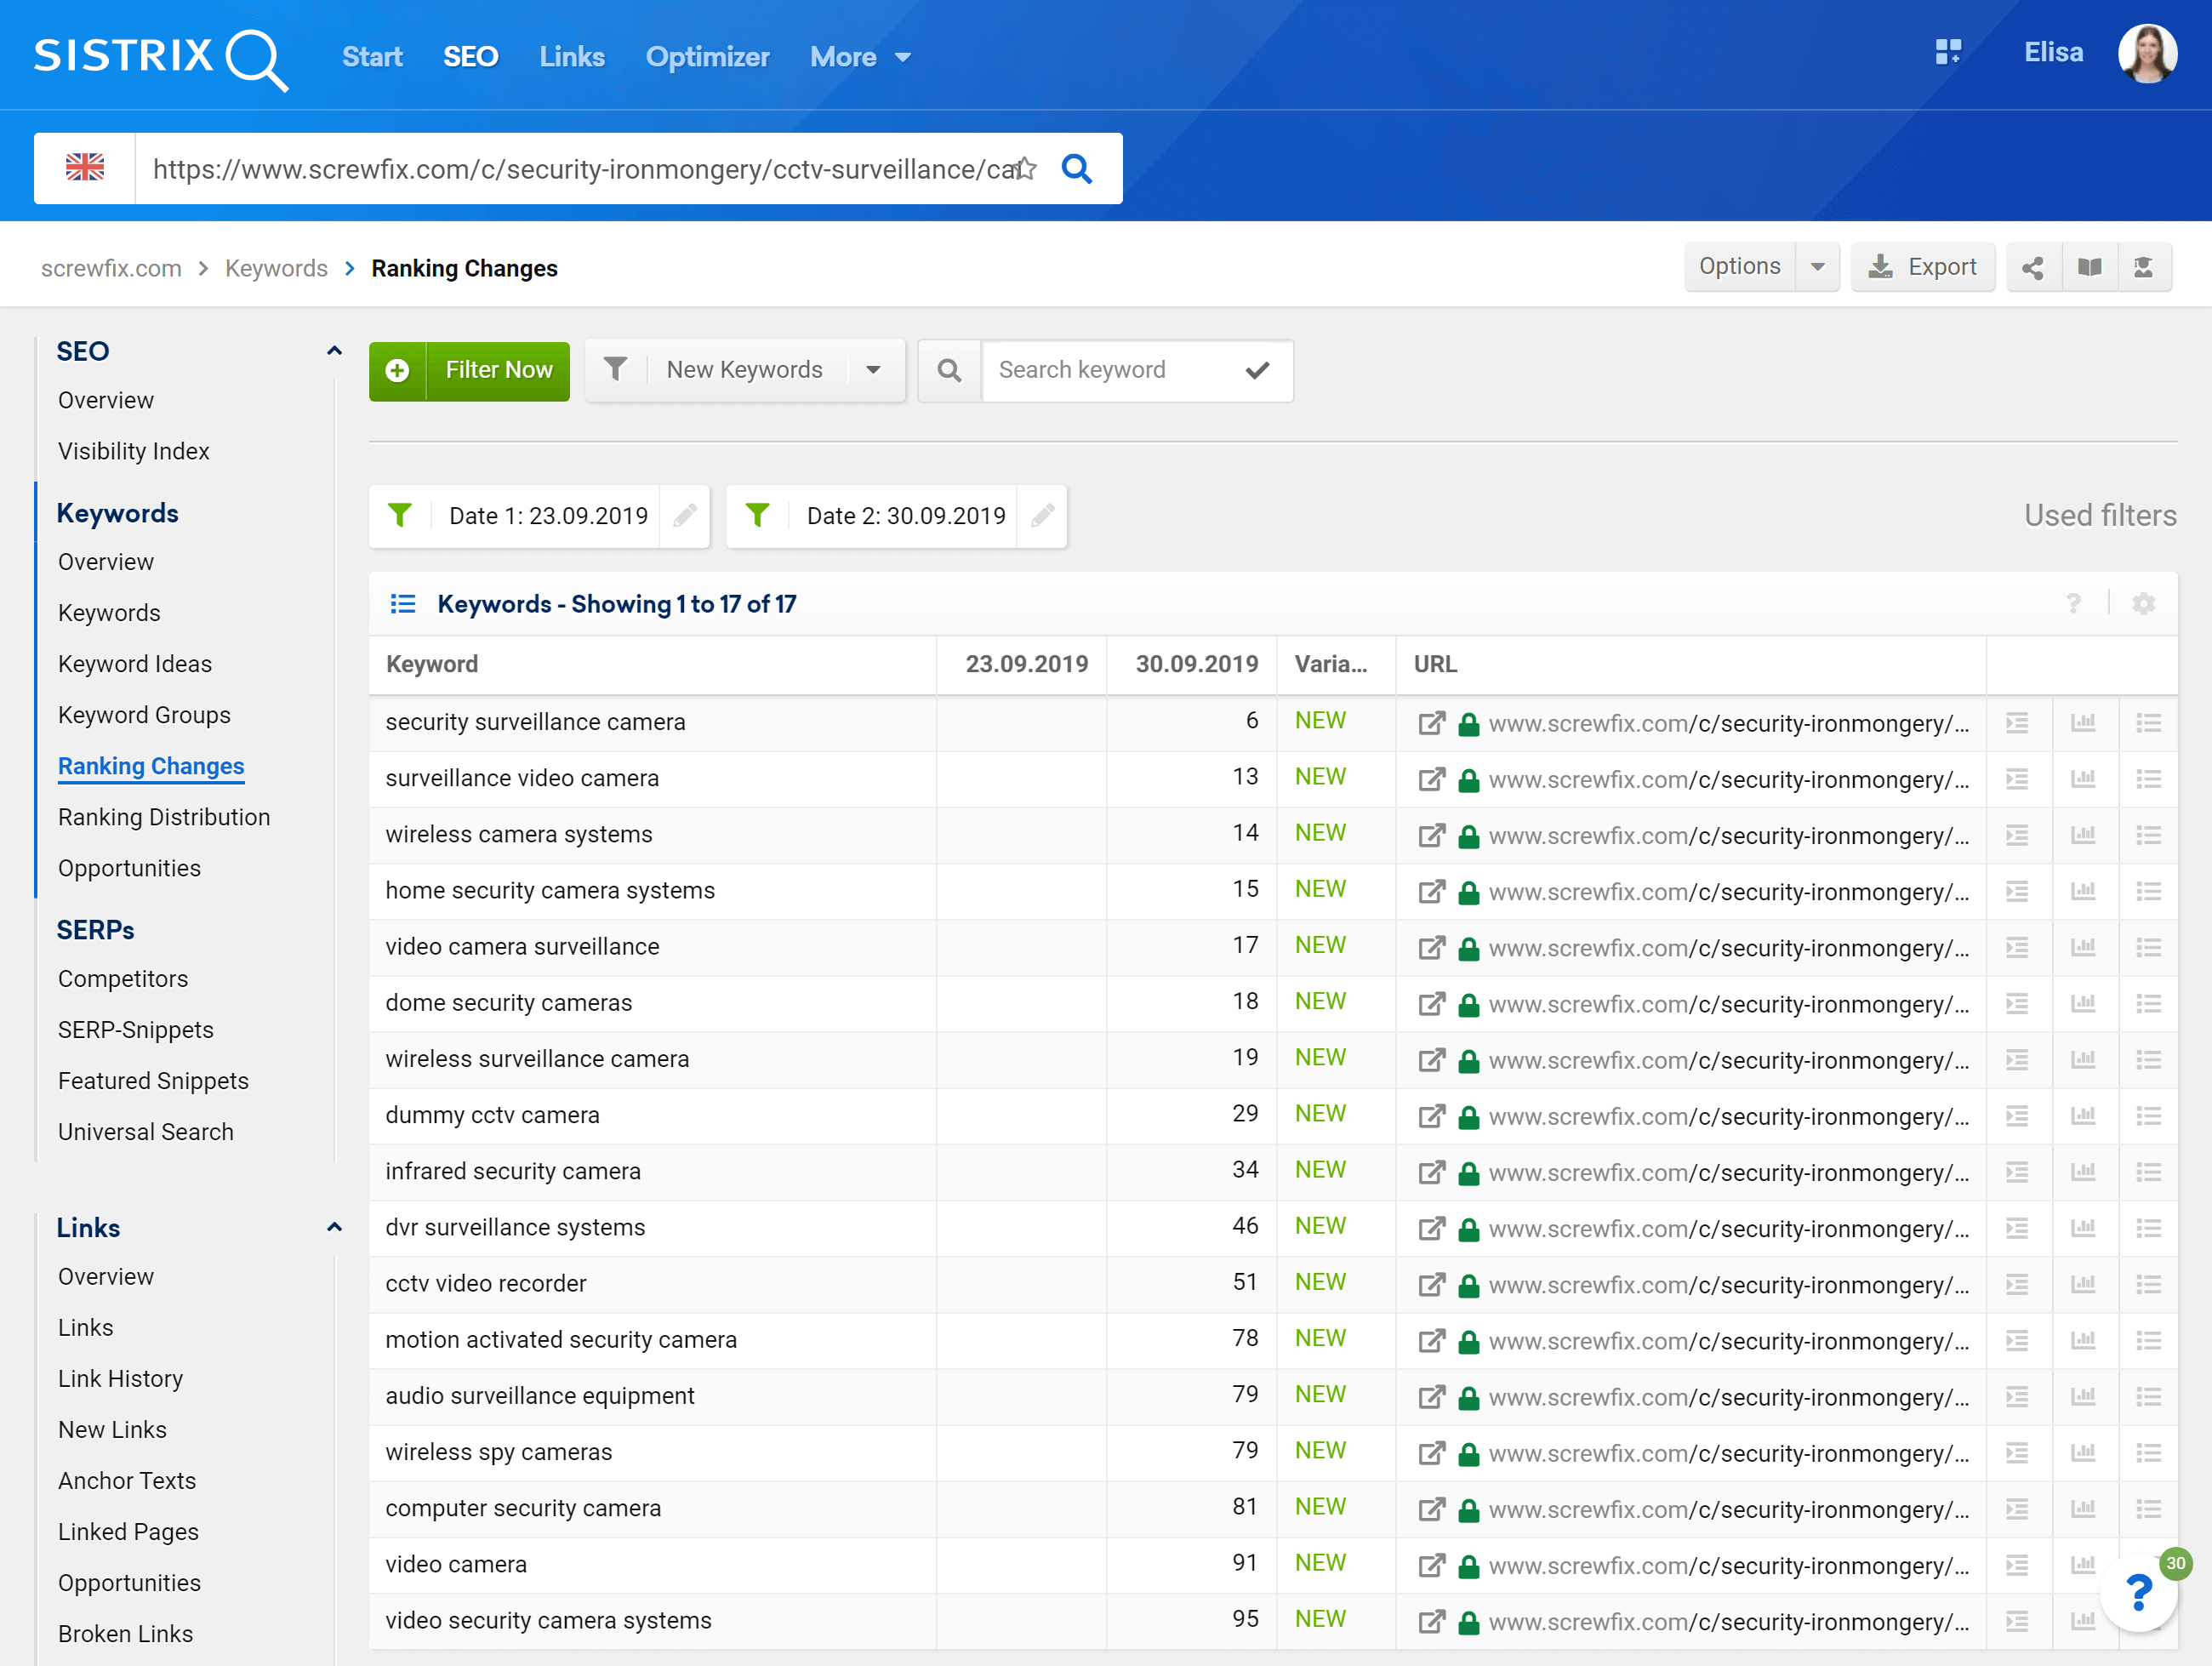Open the More dropdown menu
Screen dimensions: 2212x1666
click(x=860, y=57)
